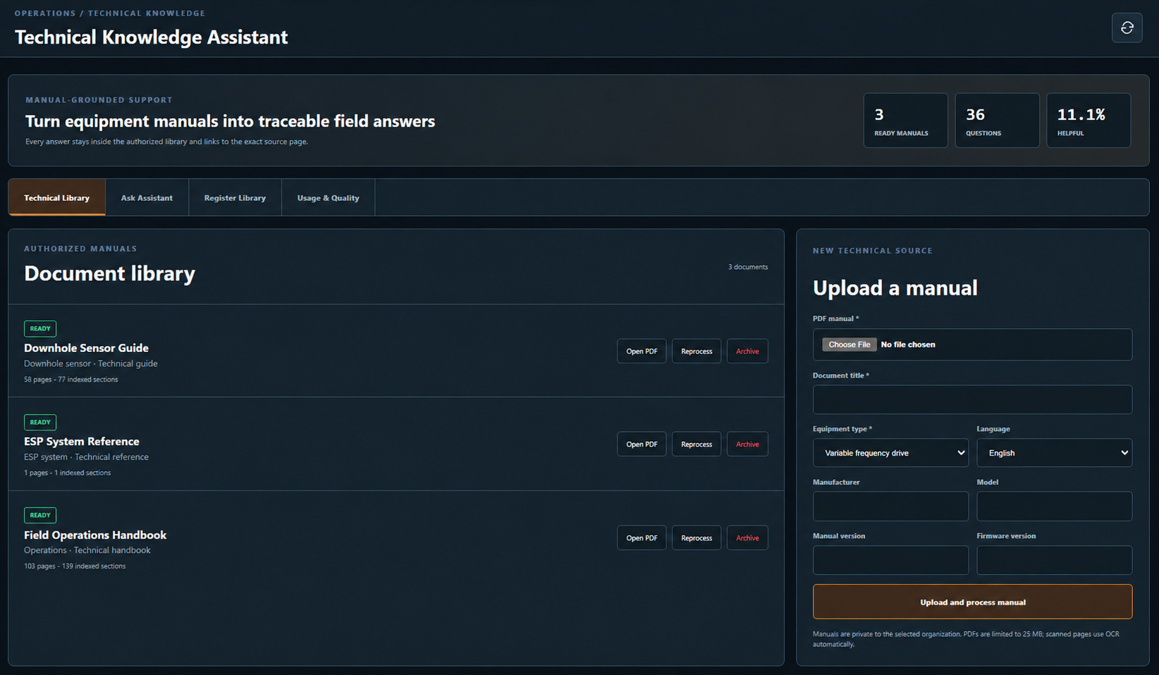Go to the Register Library tab
Screen dimensions: 1159x675
point(235,197)
